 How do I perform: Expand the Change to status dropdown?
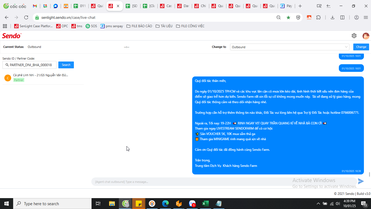pos(290,47)
